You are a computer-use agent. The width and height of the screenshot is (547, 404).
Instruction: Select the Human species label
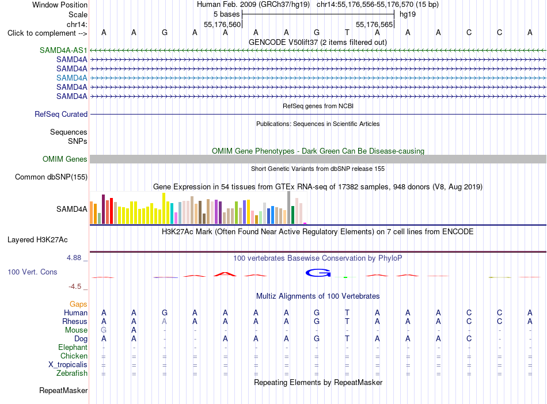(75, 312)
